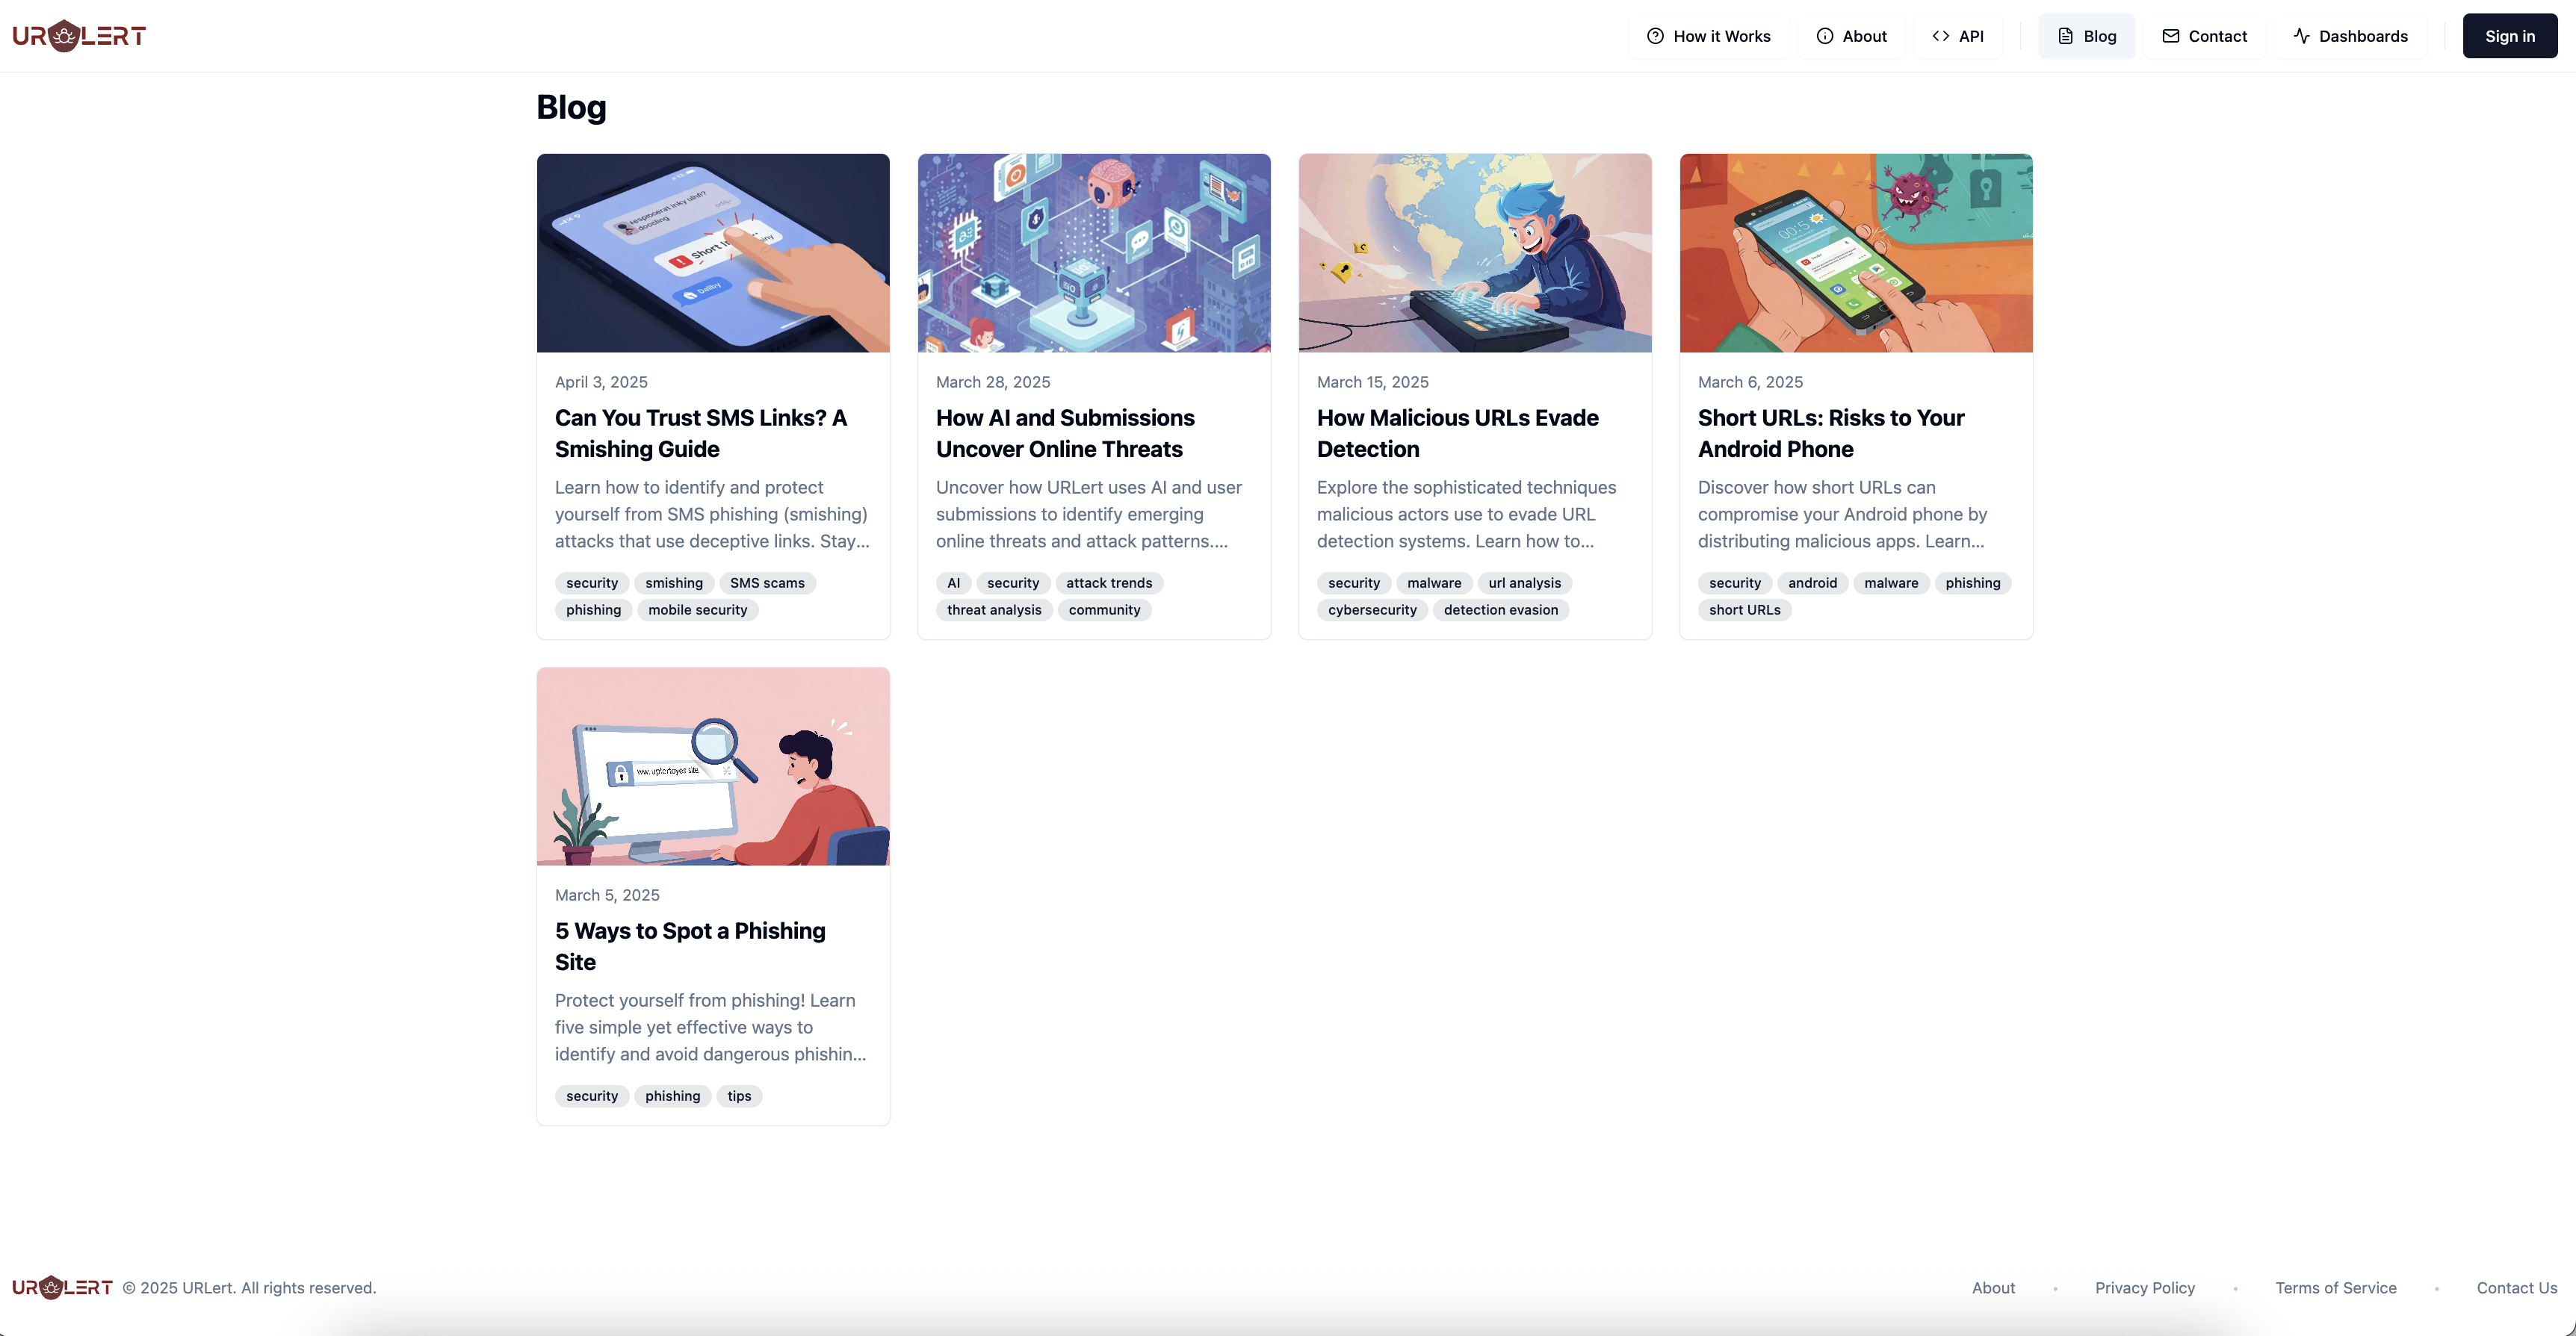The width and height of the screenshot is (2576, 1336).
Task: Open the Dashboards menu item
Action: 2350,36
